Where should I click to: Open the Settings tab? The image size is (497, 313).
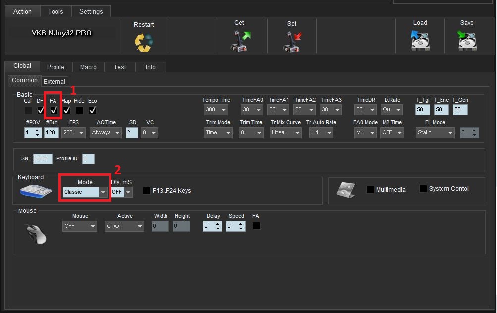point(91,11)
